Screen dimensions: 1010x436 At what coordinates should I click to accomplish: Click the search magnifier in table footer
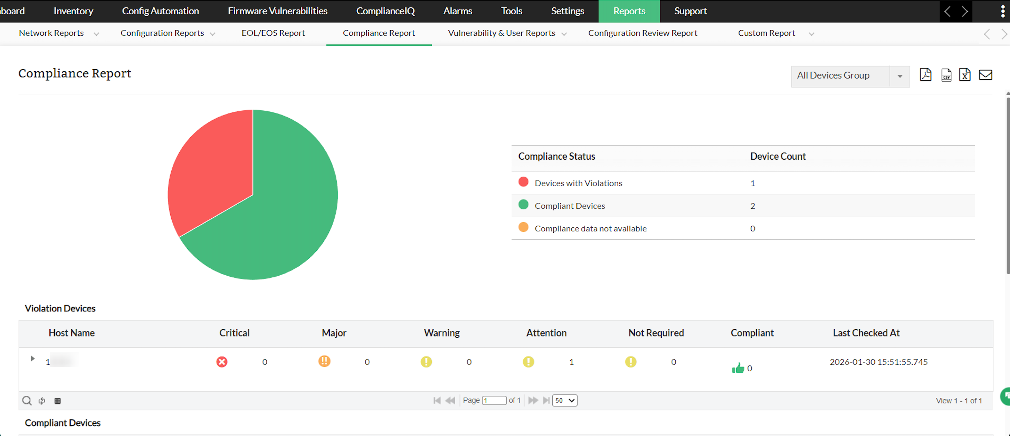pyautogui.click(x=27, y=400)
